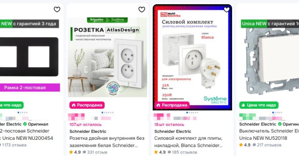Click Цена что надо badge on switch card
This screenshot has width=299, height=156.
pyautogui.click(x=259, y=105)
